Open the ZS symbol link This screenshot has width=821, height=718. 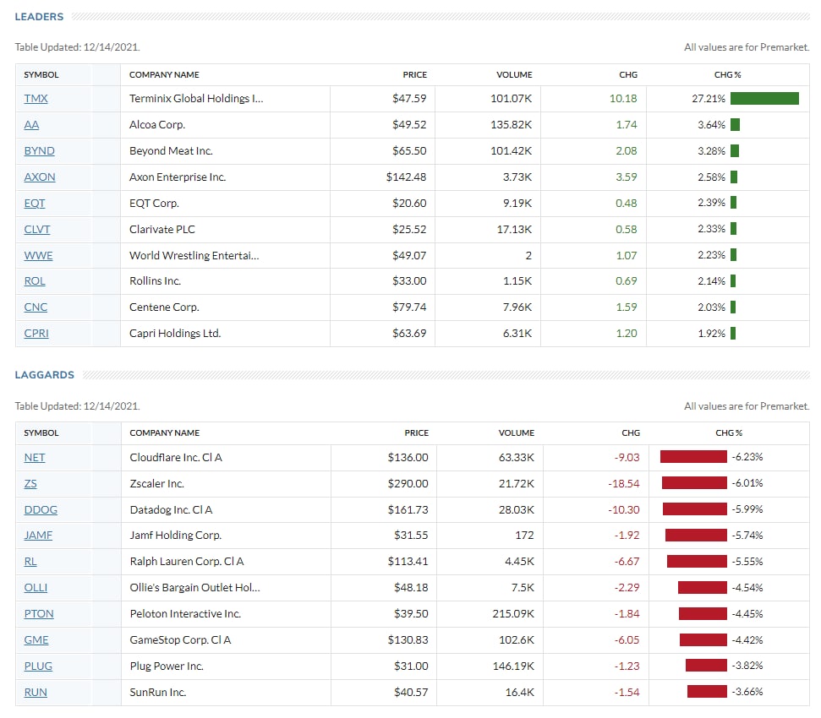click(x=30, y=484)
